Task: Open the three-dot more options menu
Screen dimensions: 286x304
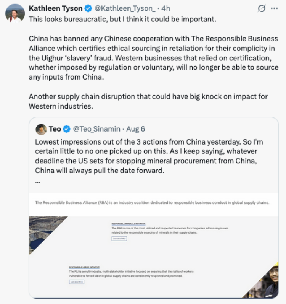Action: point(274,8)
